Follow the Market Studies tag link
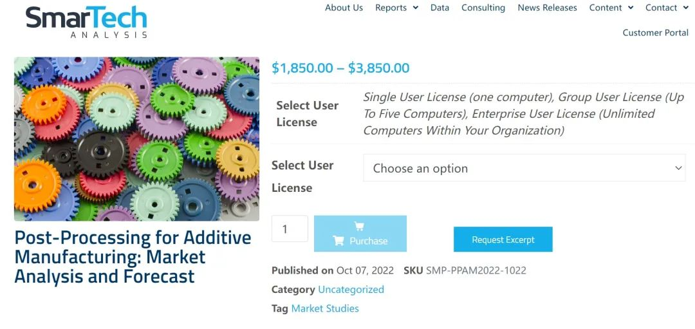 pyautogui.click(x=325, y=308)
